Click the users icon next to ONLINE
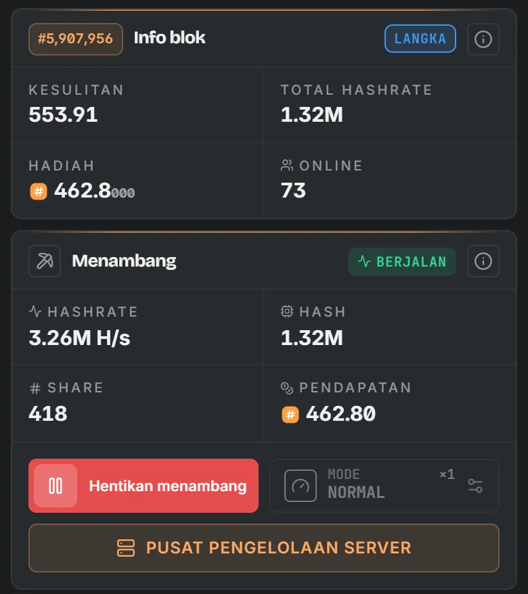 pyautogui.click(x=287, y=165)
